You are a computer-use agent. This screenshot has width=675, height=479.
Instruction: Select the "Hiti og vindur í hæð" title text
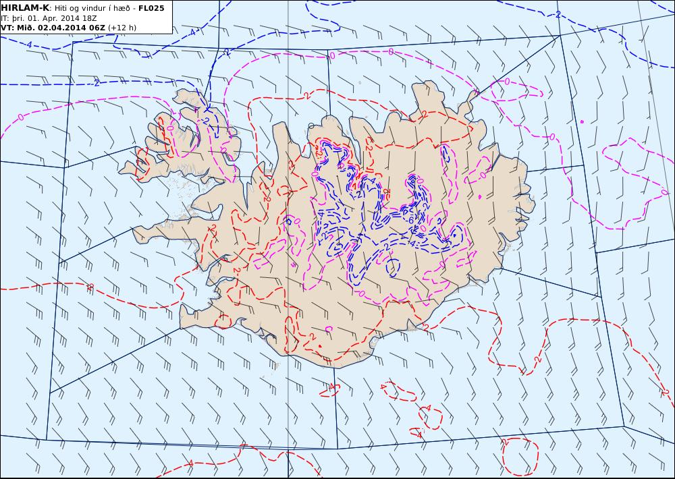click(92, 8)
